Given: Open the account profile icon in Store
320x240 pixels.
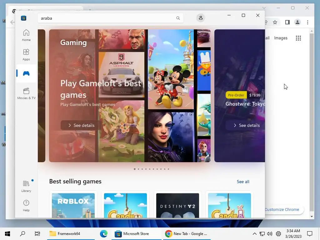Looking at the screenshot, I should (201, 18).
